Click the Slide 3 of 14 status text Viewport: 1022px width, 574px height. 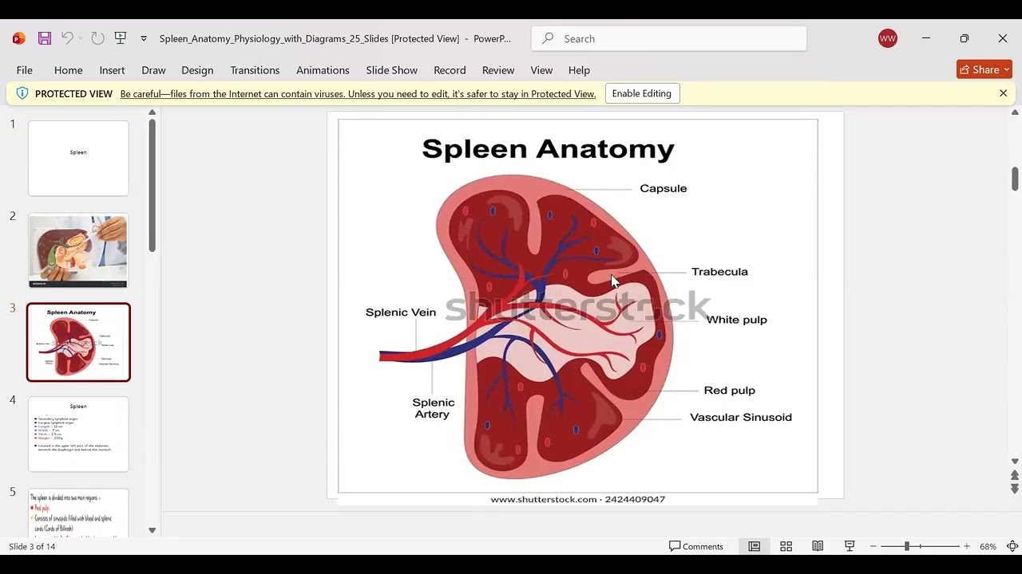click(x=32, y=546)
